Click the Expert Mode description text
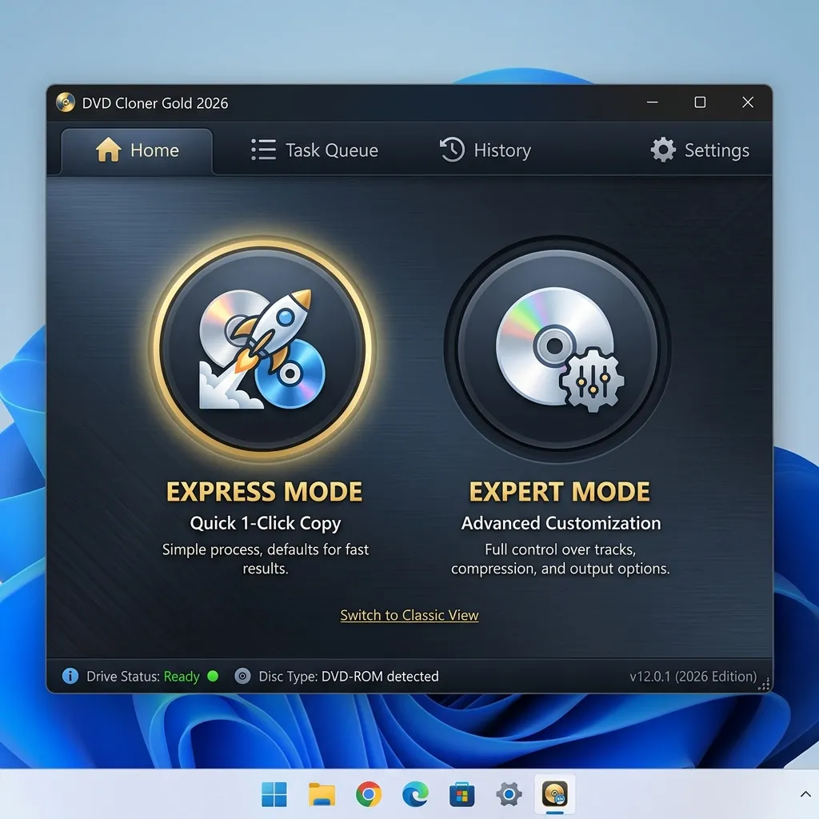The image size is (819, 819). click(x=561, y=559)
